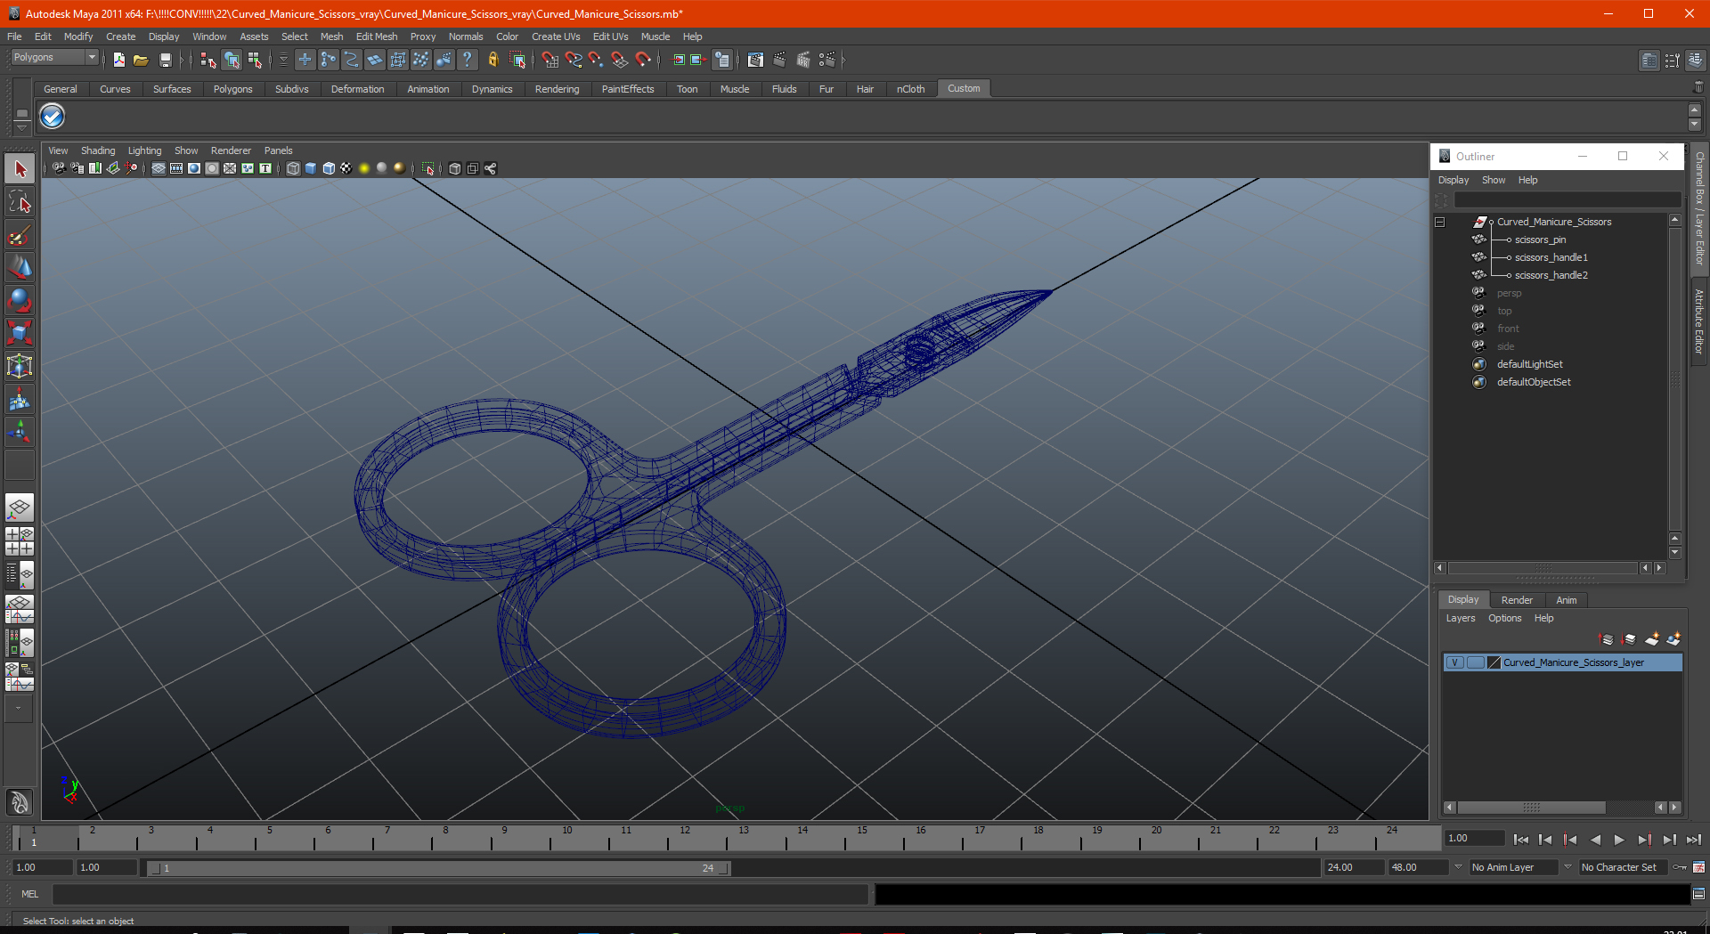Open the Render View window icon
The width and height of the screenshot is (1710, 934).
(x=755, y=60)
